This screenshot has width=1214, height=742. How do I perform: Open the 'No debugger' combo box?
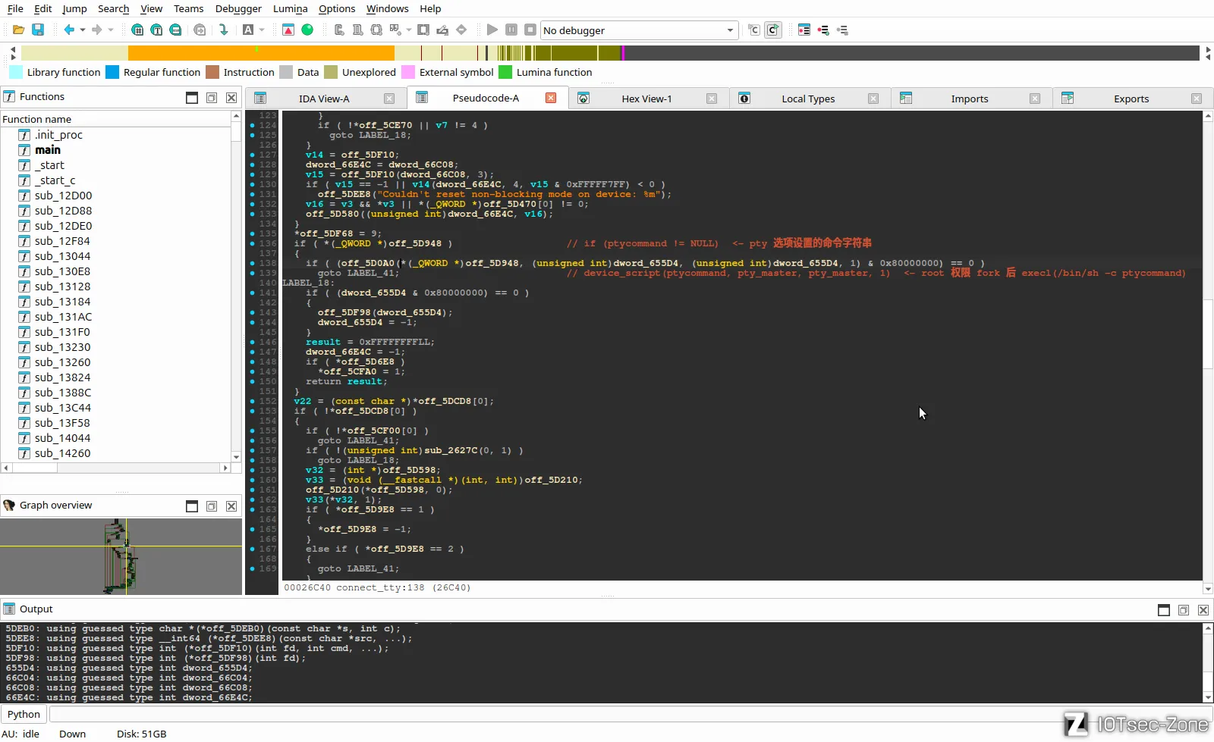(x=639, y=30)
